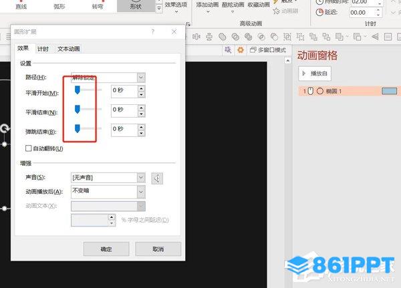Image resolution: width=401 pixels, height=288 pixels.
Task: Decrease the 平滑结束 seconds value
Action: point(141,114)
